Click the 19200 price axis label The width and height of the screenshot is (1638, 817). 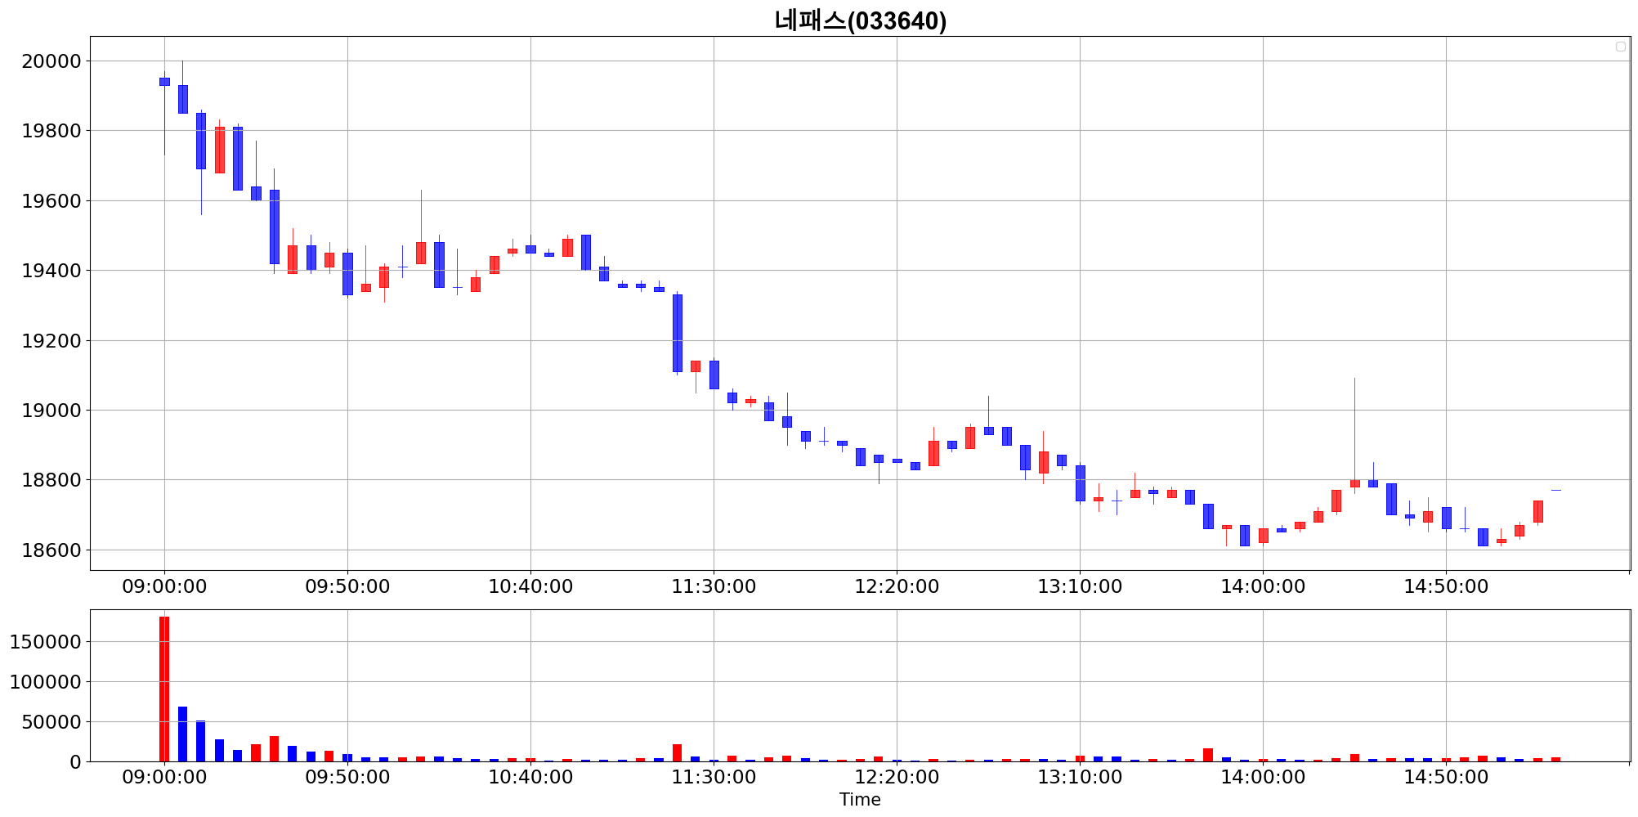(x=51, y=341)
